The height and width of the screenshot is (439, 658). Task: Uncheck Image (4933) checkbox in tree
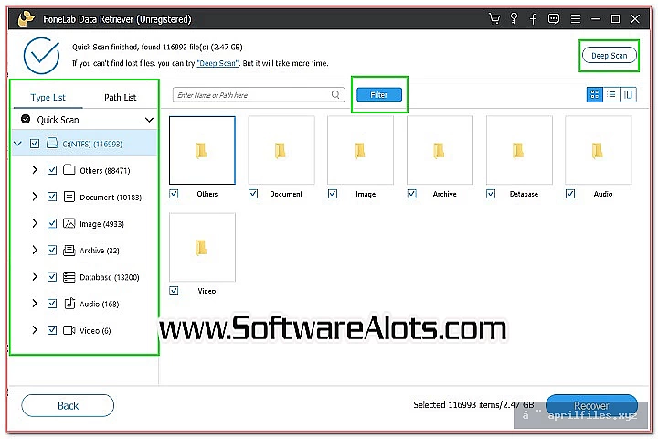[52, 223]
